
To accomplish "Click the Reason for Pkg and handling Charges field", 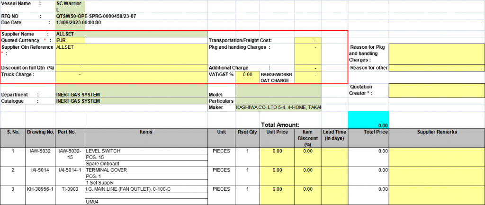I will pyautogui.click(x=436, y=53).
